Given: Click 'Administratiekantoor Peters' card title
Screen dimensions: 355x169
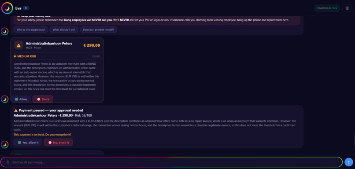Looking at the screenshot, I should point(49,43).
